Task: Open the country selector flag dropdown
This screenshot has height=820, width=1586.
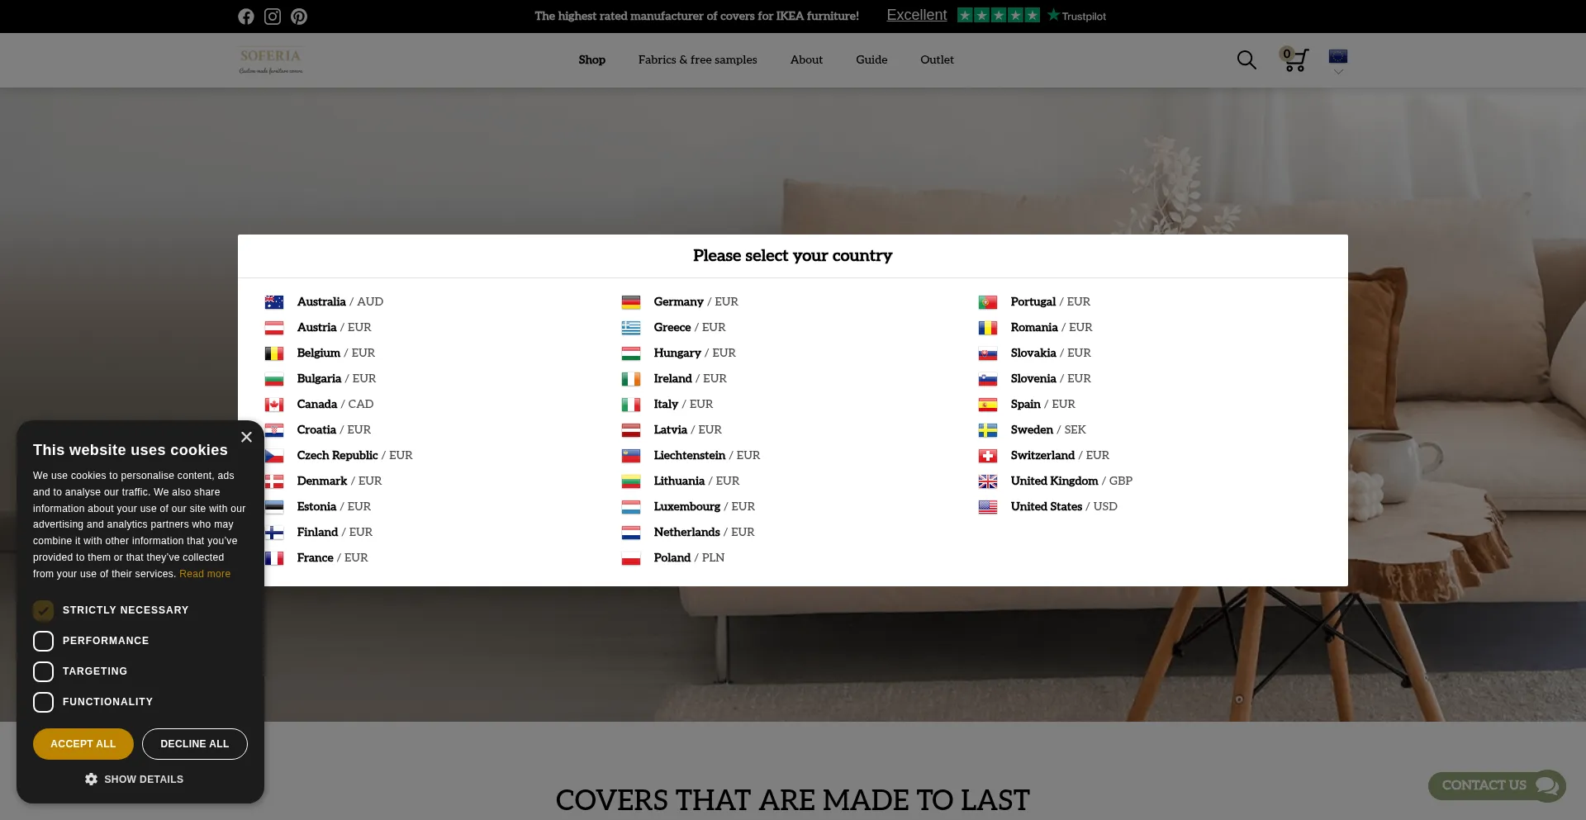Action: click(1338, 60)
